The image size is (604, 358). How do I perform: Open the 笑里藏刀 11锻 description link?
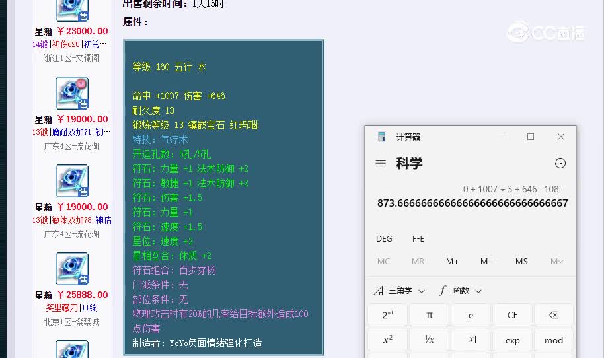click(x=71, y=308)
